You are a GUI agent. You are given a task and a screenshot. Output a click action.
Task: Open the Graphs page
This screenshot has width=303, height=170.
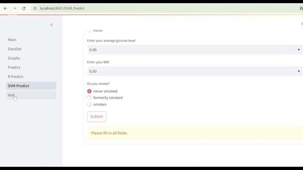point(31,58)
